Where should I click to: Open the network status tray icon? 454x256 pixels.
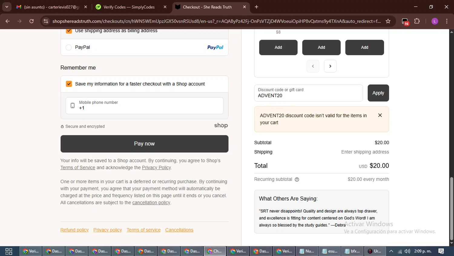tap(400, 251)
